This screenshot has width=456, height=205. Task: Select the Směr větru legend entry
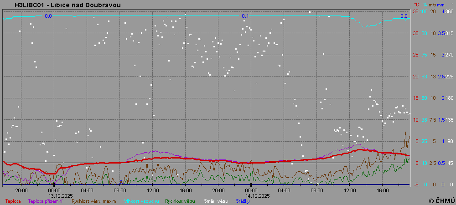pyautogui.click(x=216, y=201)
